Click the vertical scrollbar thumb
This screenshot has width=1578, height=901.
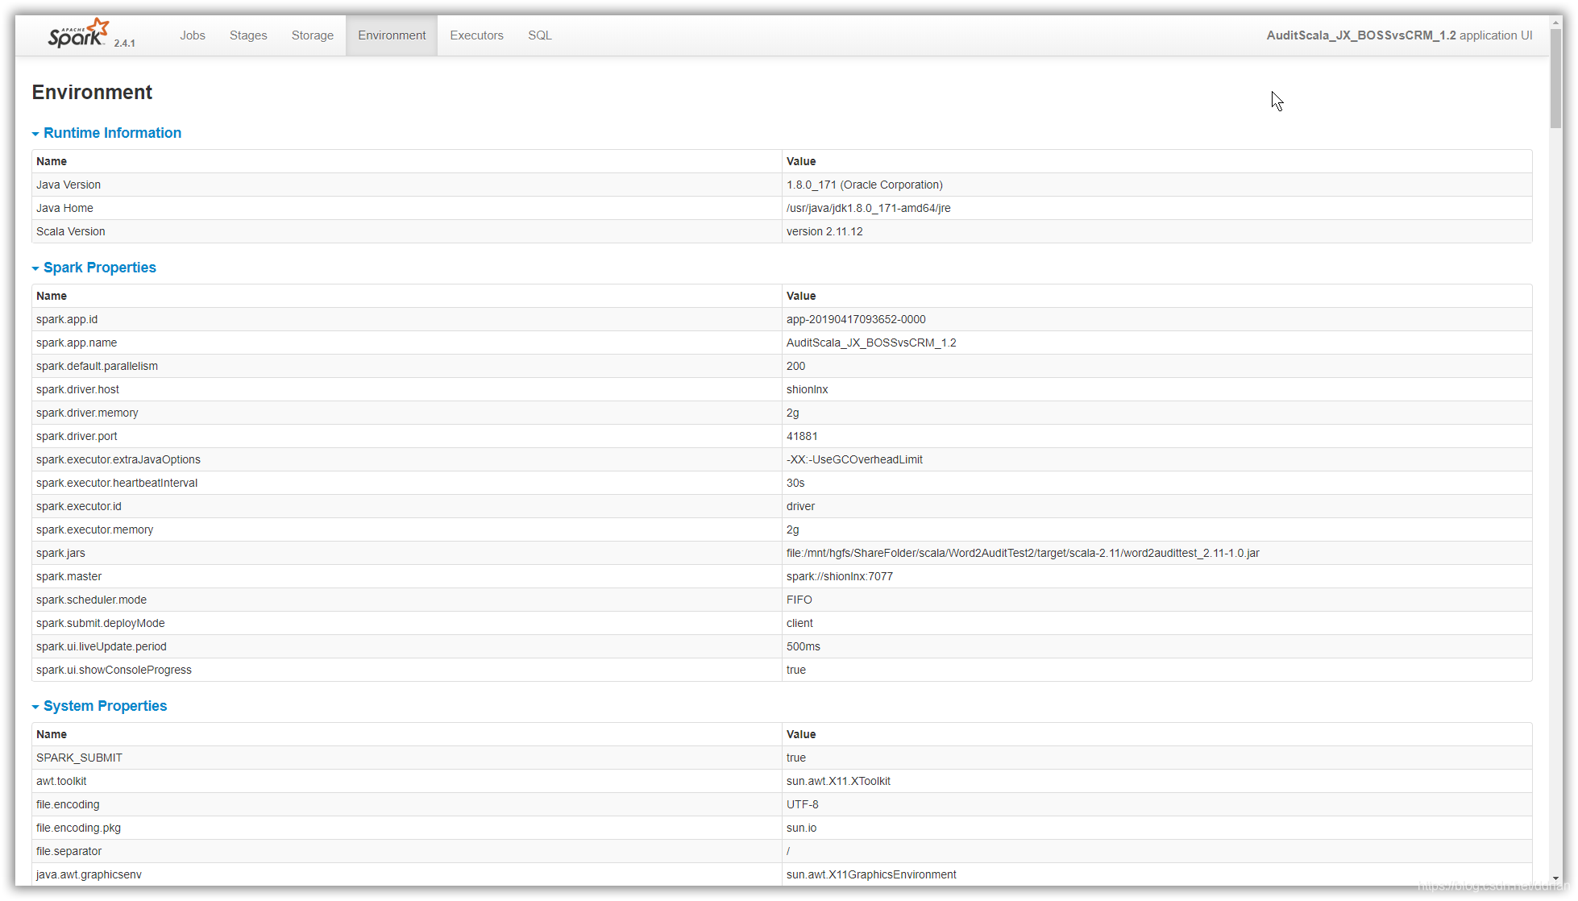[x=1555, y=78]
